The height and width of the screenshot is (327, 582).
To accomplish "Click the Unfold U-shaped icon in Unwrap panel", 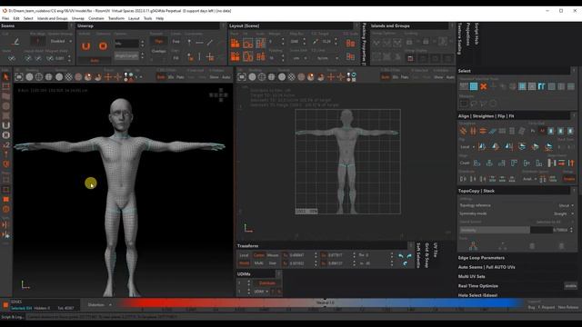I will pos(85,46).
